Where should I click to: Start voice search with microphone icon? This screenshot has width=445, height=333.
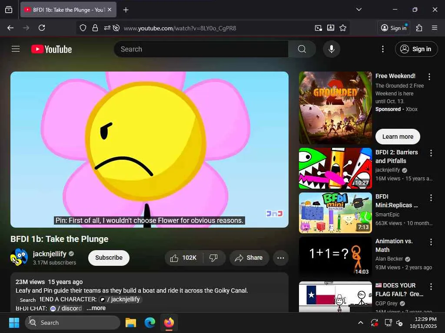pos(331,49)
